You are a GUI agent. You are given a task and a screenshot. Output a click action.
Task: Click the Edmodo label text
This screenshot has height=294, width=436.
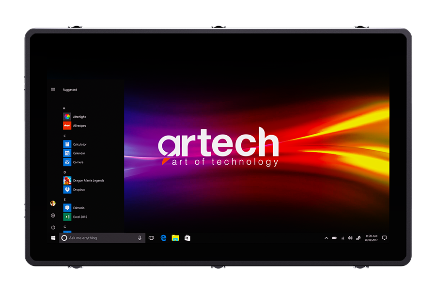[78, 208]
